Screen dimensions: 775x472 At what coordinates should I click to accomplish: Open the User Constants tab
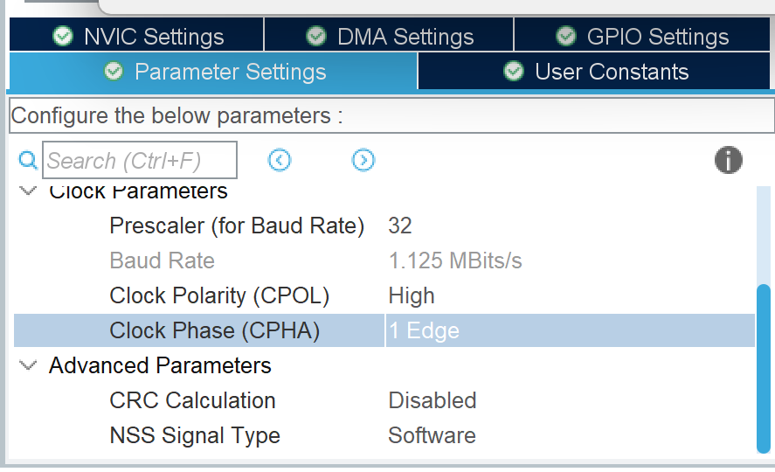(x=594, y=72)
